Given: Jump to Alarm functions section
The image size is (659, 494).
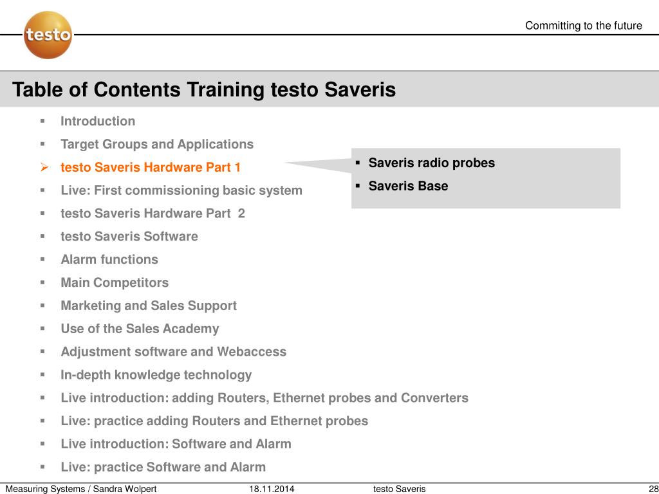Looking at the screenshot, I should pos(109,260).
